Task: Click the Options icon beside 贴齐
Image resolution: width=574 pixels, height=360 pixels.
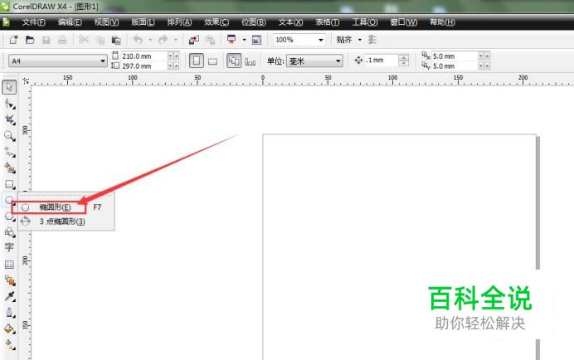Action: pos(372,40)
